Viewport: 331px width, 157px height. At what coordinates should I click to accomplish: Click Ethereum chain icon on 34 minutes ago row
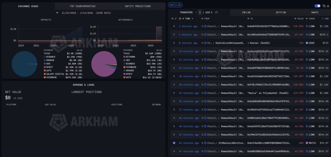tap(174, 93)
